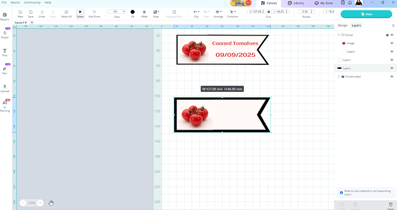Launch AI Painting tool
397x210 pixels.
5,106
